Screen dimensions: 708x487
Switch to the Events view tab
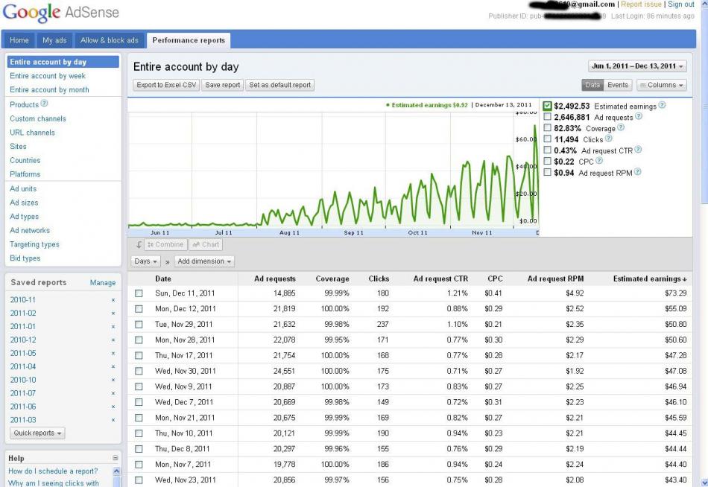tap(618, 85)
